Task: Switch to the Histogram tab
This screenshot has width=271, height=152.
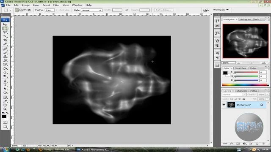Action: coord(245,19)
